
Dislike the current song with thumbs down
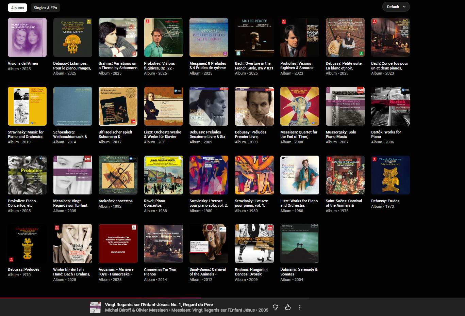click(x=276, y=307)
